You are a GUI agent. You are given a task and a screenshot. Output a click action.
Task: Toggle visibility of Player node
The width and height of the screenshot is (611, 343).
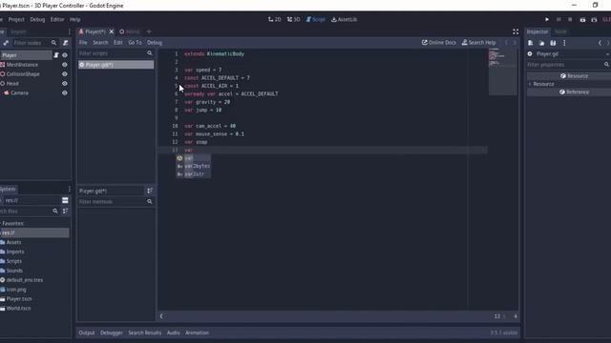click(65, 55)
